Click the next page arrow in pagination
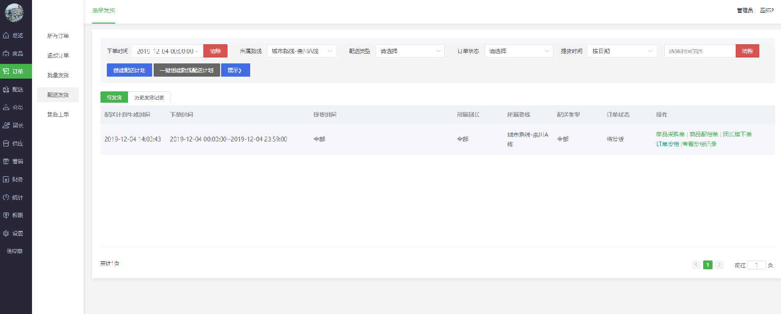This screenshot has width=781, height=314. tap(719, 265)
